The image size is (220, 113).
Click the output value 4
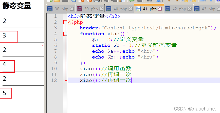[4, 64]
